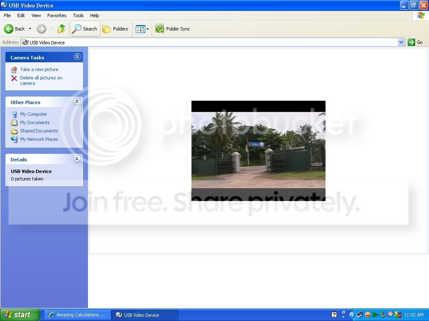Open My Network Places link
Image resolution: width=429 pixels, height=321 pixels.
[x=39, y=139]
